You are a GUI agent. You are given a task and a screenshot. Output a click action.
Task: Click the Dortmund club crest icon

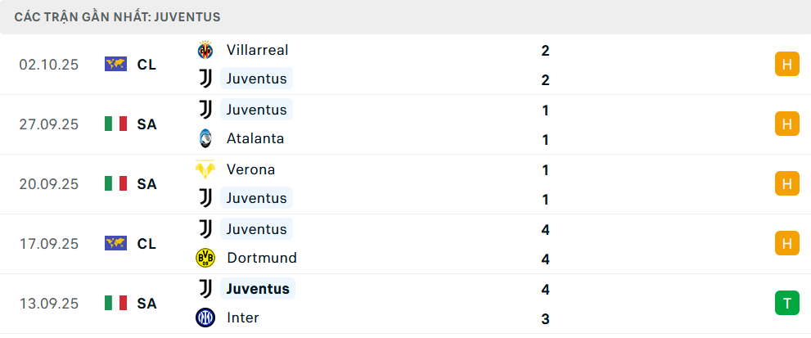click(x=205, y=258)
